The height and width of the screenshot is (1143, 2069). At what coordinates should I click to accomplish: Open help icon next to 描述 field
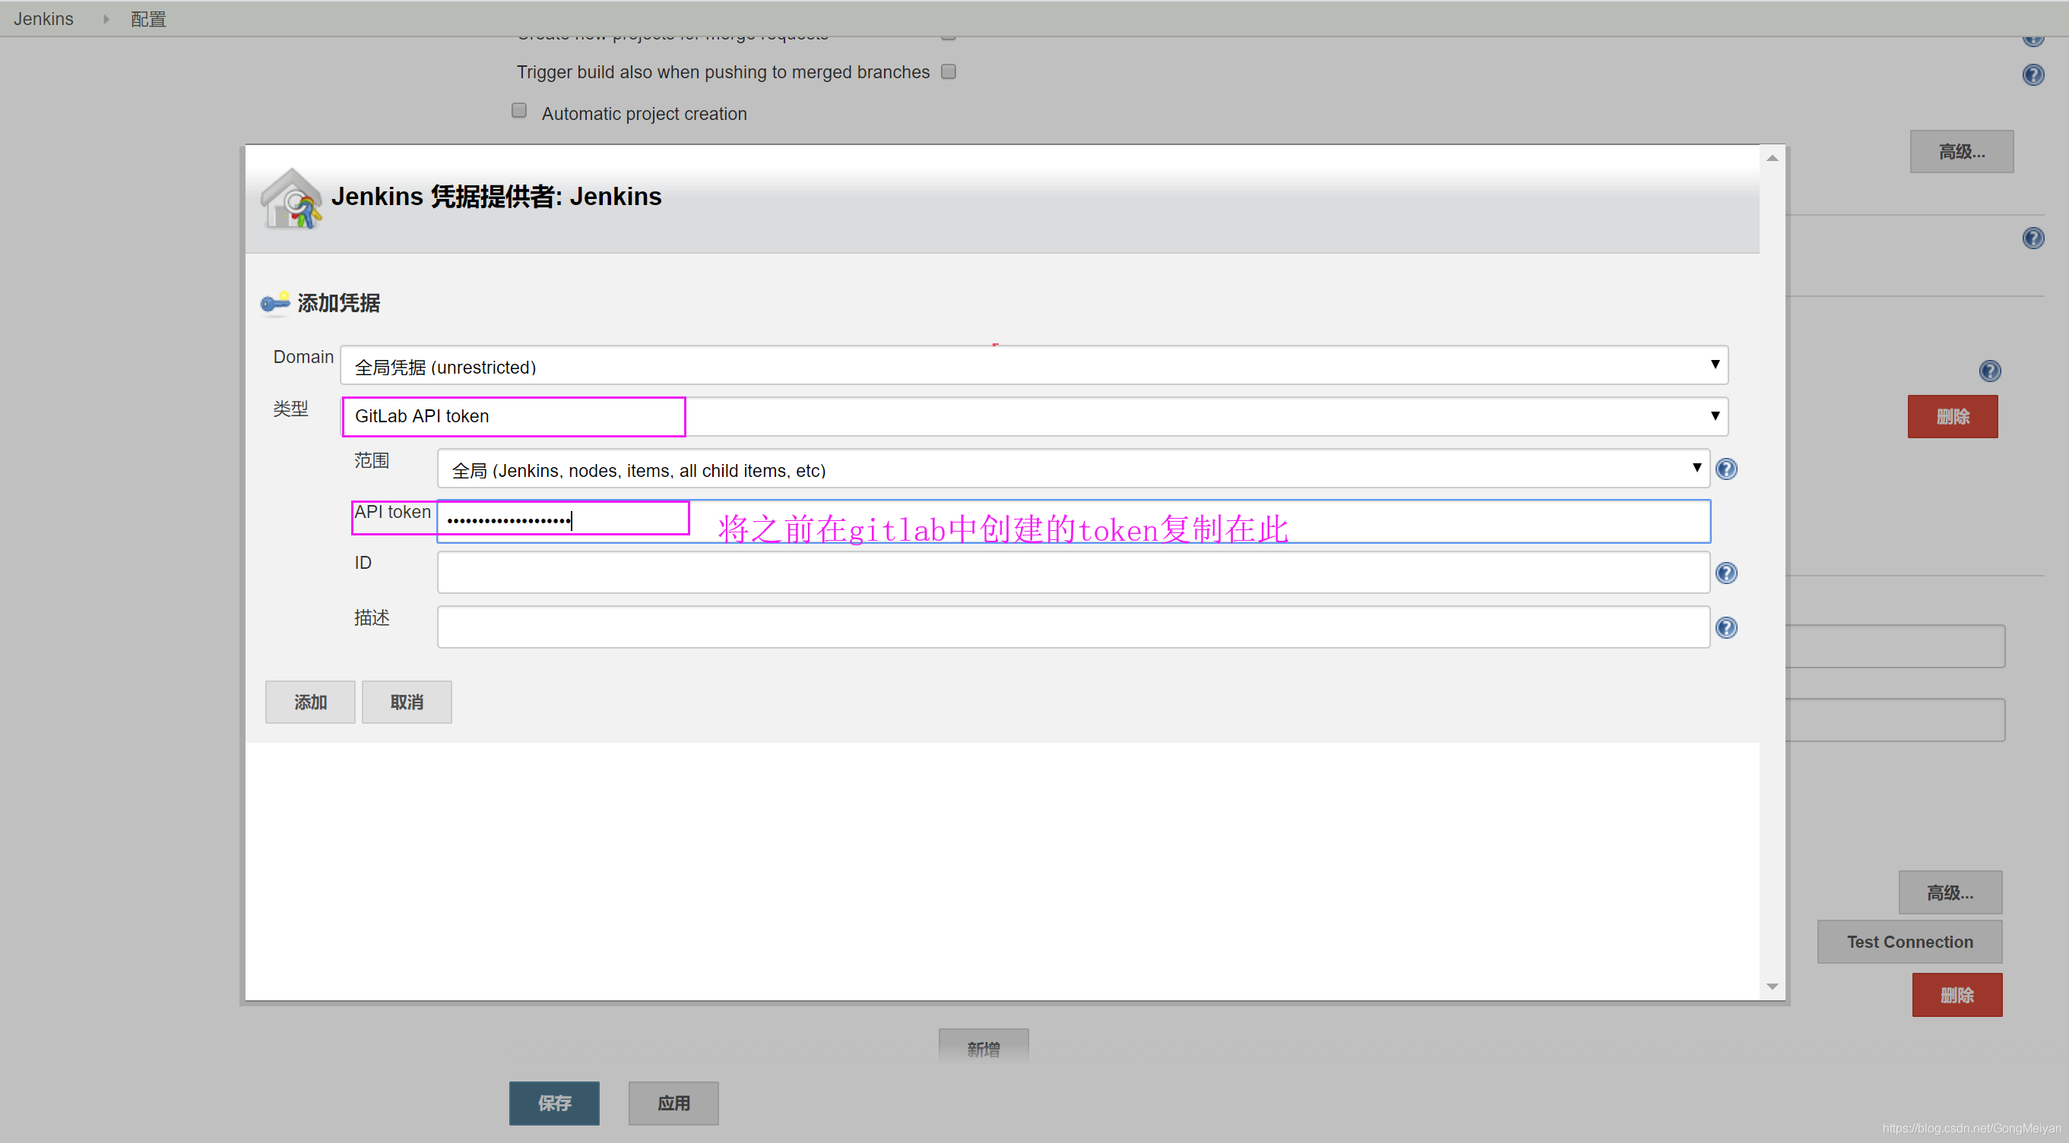click(x=1725, y=627)
